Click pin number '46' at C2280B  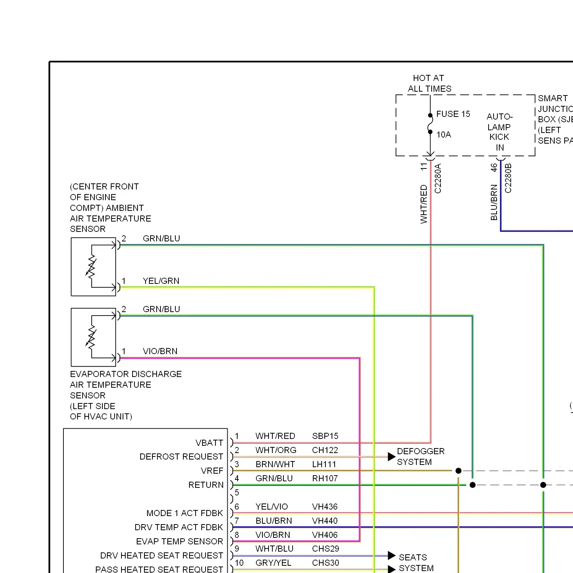tap(494, 167)
